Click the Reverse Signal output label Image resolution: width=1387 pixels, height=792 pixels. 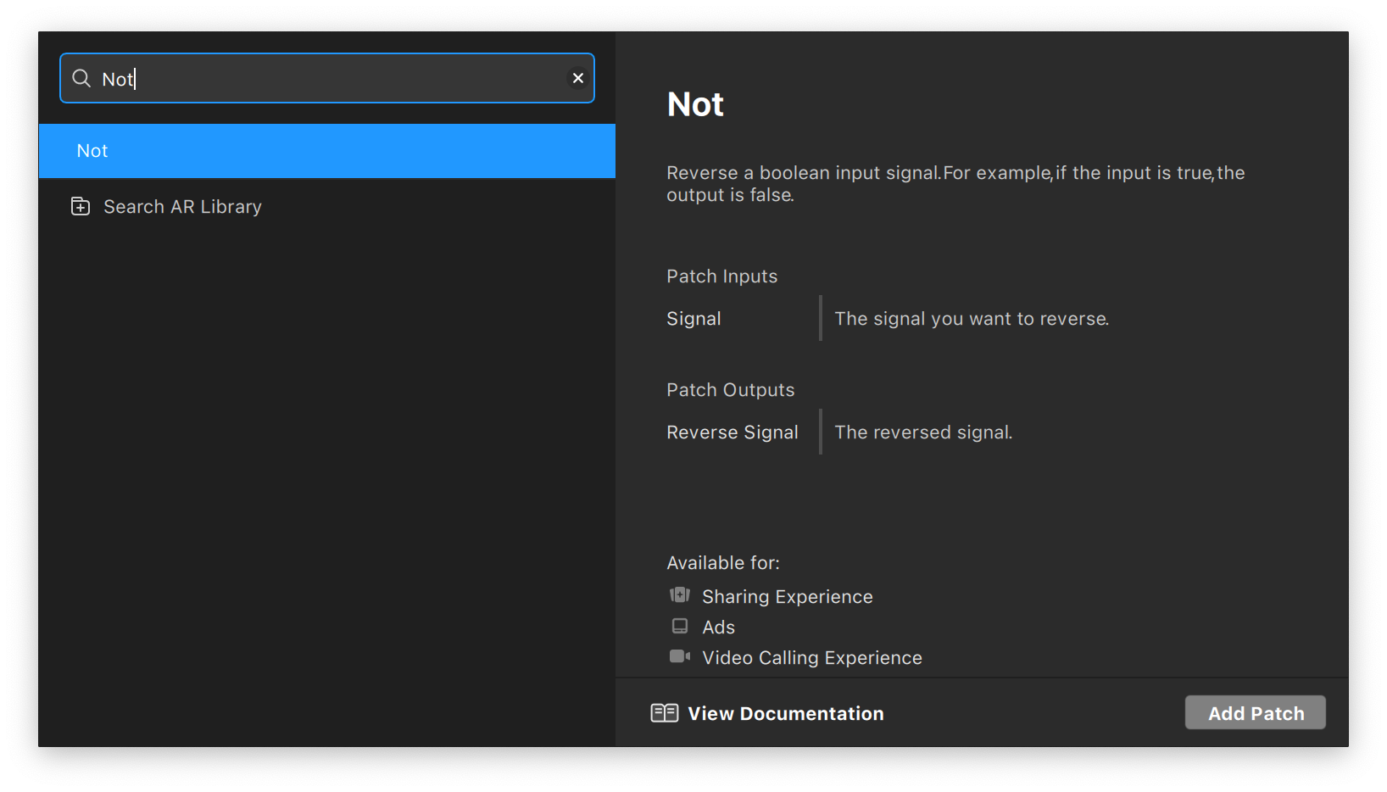(x=732, y=432)
